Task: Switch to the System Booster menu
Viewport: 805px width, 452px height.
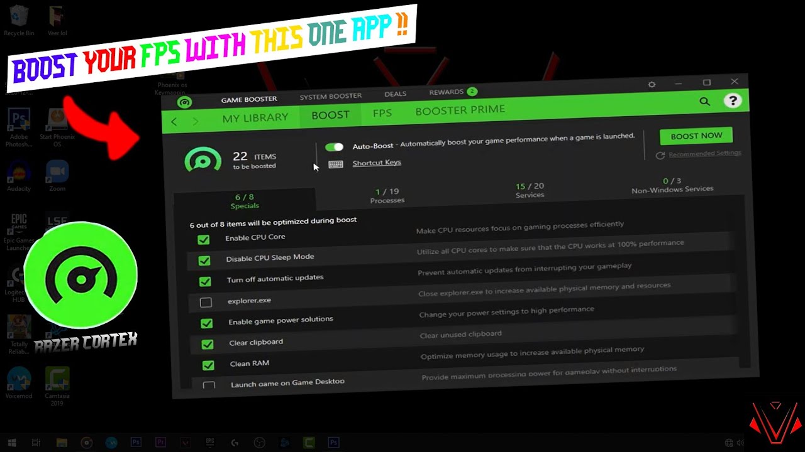Action: tap(330, 96)
